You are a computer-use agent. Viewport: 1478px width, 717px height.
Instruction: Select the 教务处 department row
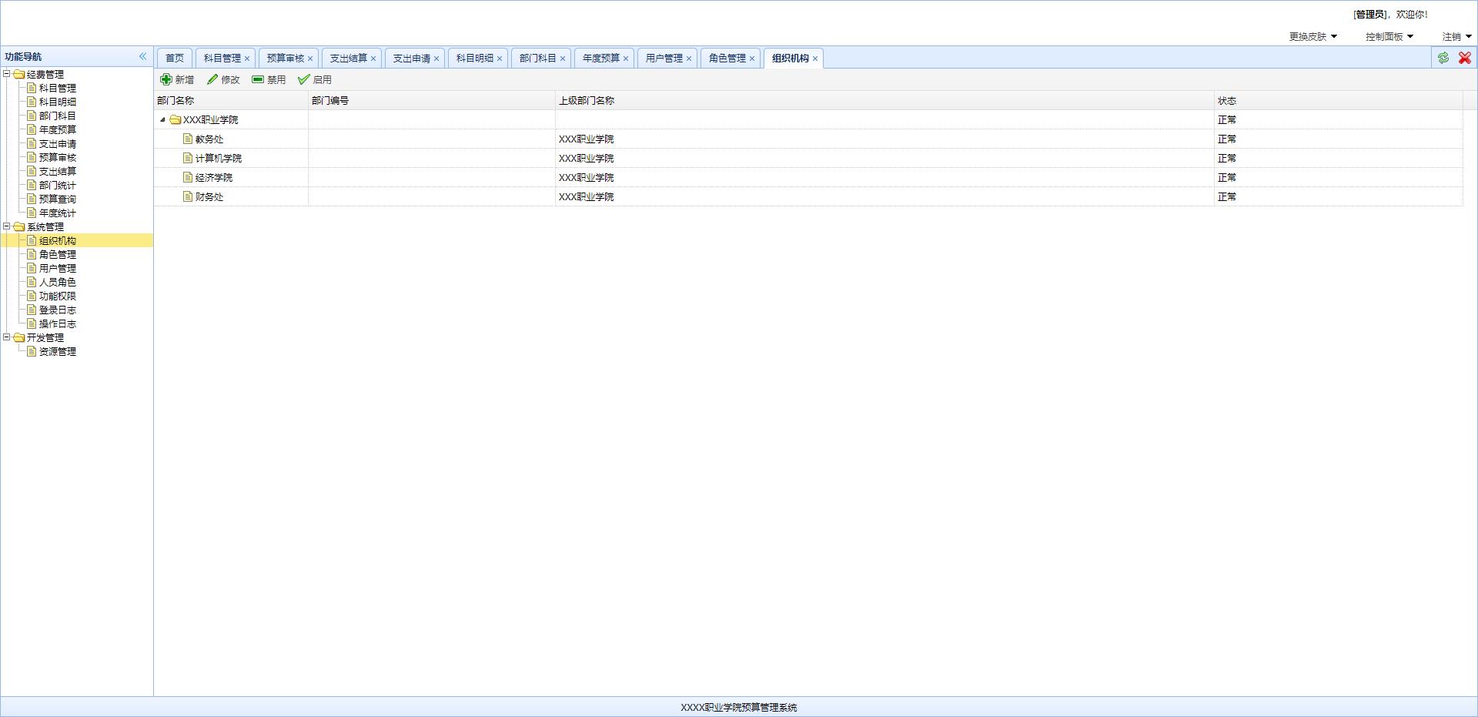pyautogui.click(x=808, y=139)
